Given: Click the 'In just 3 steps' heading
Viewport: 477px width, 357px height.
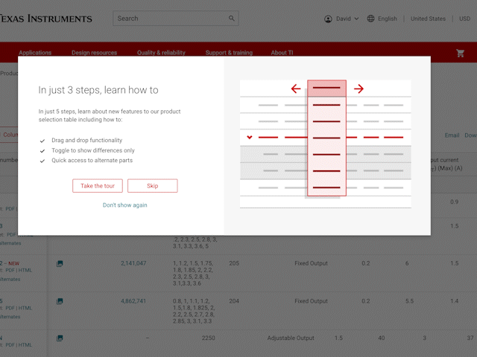Looking at the screenshot, I should pos(98,90).
